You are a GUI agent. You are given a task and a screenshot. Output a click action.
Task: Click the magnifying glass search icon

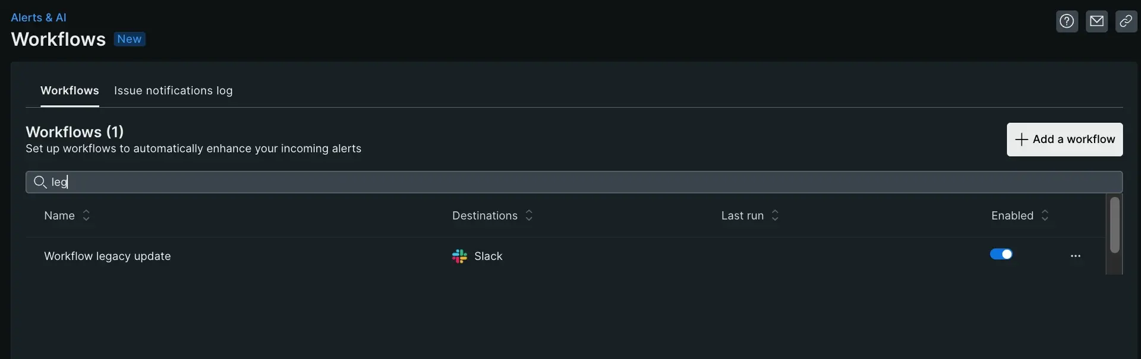tap(40, 182)
